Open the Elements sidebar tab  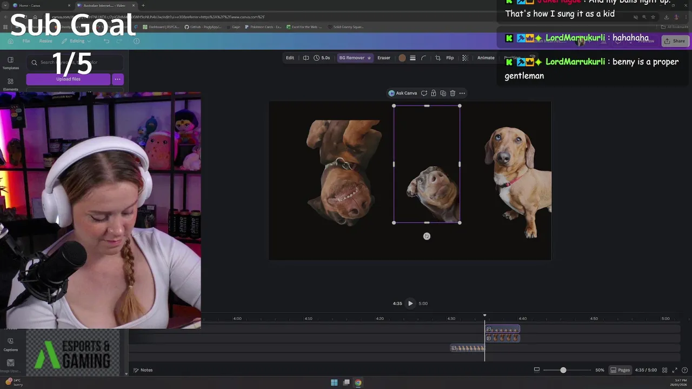pos(10,84)
